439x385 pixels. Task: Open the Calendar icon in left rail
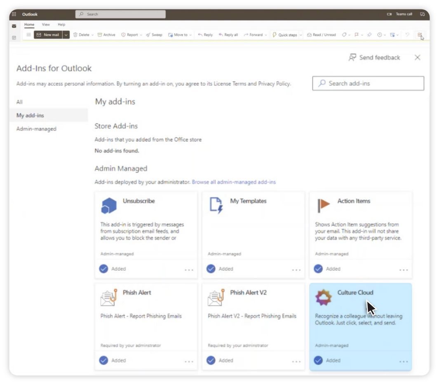coord(14,38)
